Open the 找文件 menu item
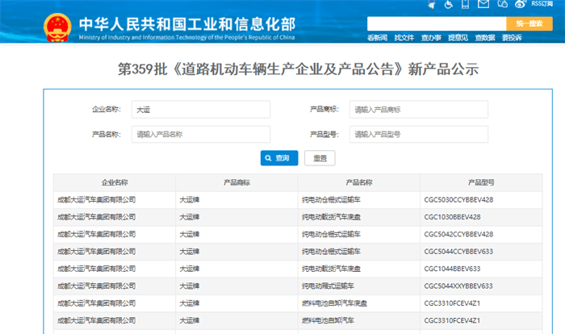The image size is (565, 334). 404,38
